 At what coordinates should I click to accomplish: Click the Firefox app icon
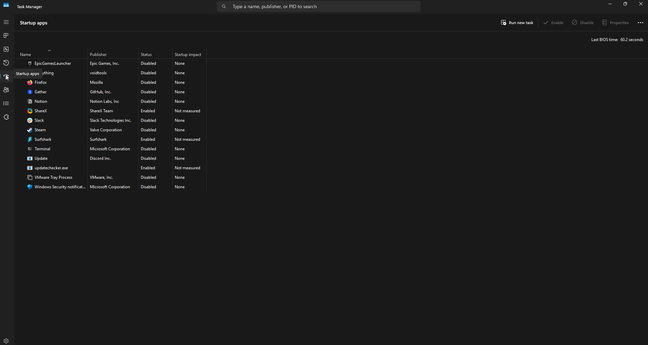click(30, 82)
